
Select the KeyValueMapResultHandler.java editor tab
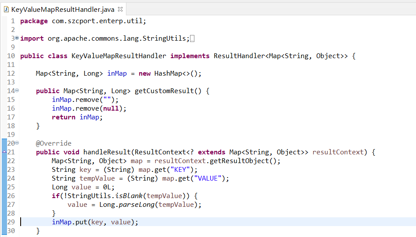point(63,9)
